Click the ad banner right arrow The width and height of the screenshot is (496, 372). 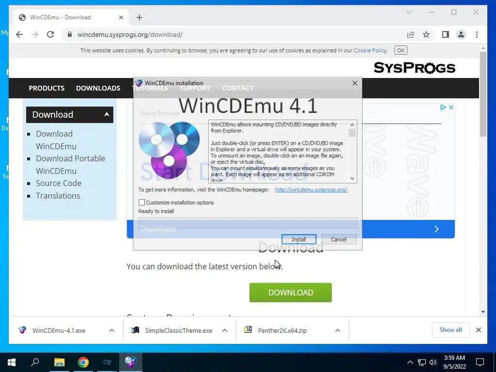(436, 229)
